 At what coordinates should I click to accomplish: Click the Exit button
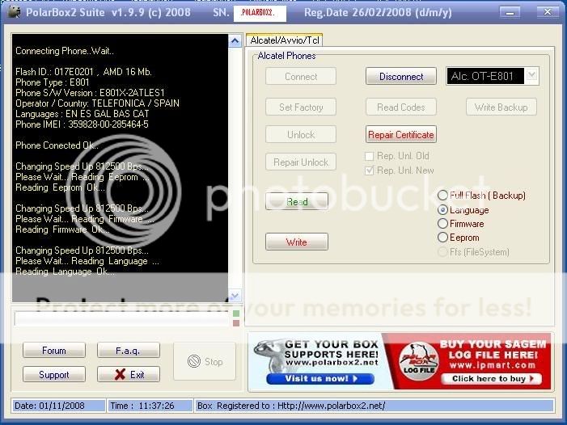coord(129,374)
